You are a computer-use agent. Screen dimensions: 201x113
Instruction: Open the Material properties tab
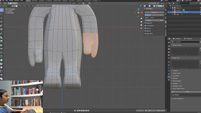169,80
